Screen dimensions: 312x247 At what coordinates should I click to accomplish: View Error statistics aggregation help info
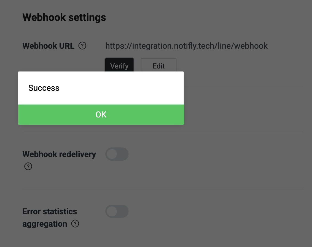point(75,224)
